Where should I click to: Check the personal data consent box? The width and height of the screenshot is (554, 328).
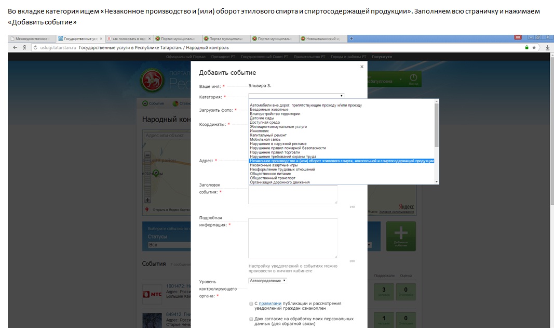251,319
